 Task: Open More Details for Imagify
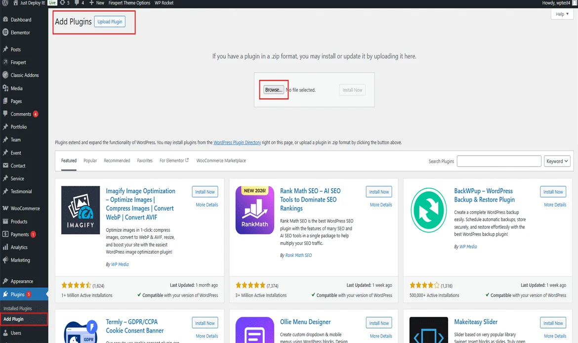pyautogui.click(x=207, y=205)
